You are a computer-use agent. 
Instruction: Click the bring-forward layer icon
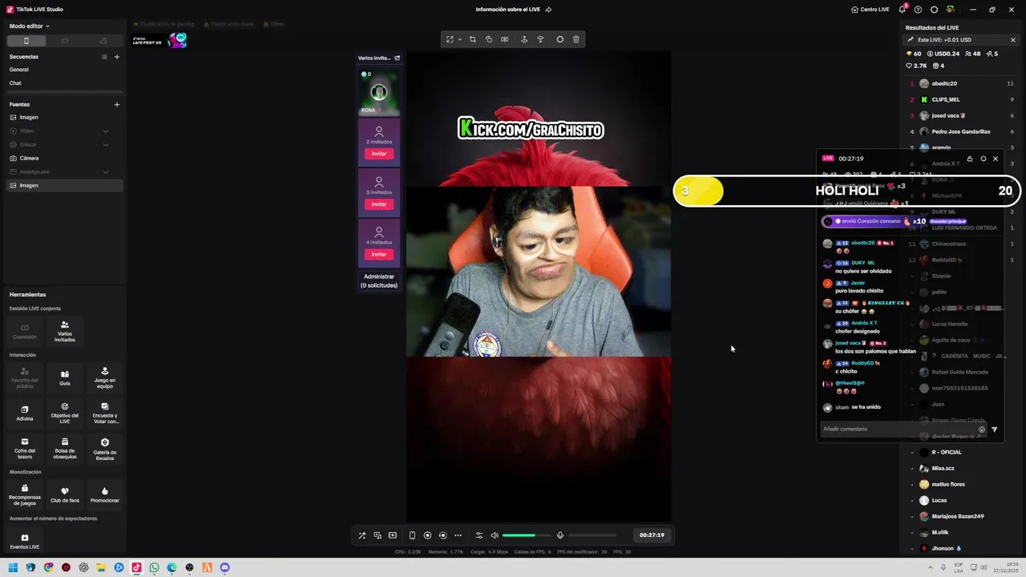[523, 39]
